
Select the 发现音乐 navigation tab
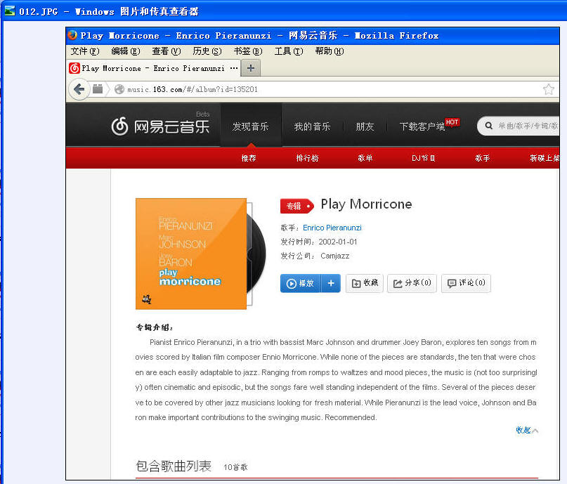point(251,126)
